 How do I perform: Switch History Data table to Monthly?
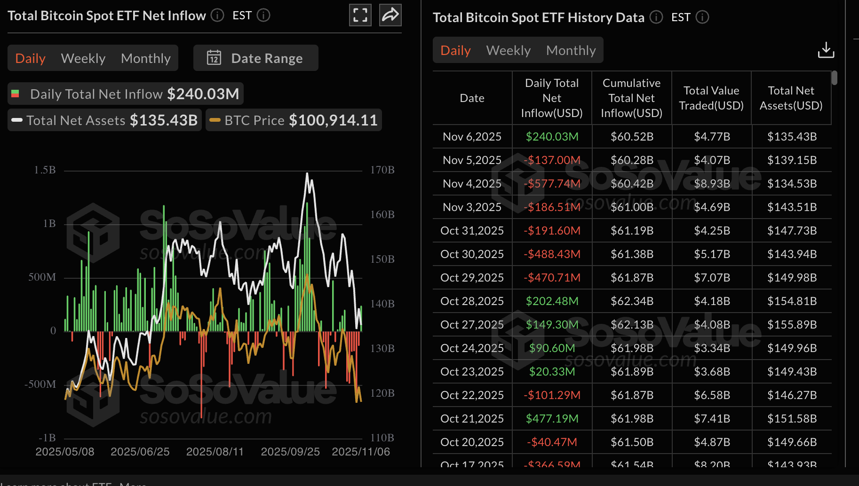[x=571, y=50]
